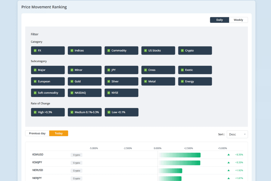Screen dimensions: 271x181
Task: Switch to the Weekly view tab
Action: pyautogui.click(x=238, y=20)
